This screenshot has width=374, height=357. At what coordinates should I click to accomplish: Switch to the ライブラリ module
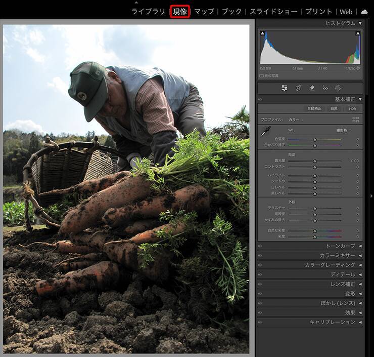149,12
